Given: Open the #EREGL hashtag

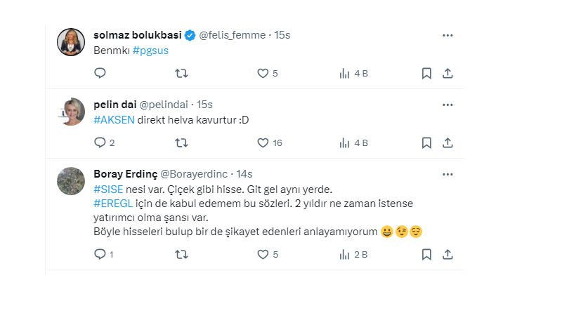Looking at the screenshot, I should tap(113, 203).
